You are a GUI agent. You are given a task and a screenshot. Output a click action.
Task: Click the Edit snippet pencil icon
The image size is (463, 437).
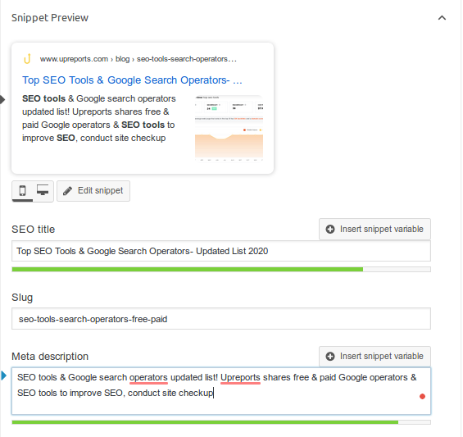pos(67,191)
